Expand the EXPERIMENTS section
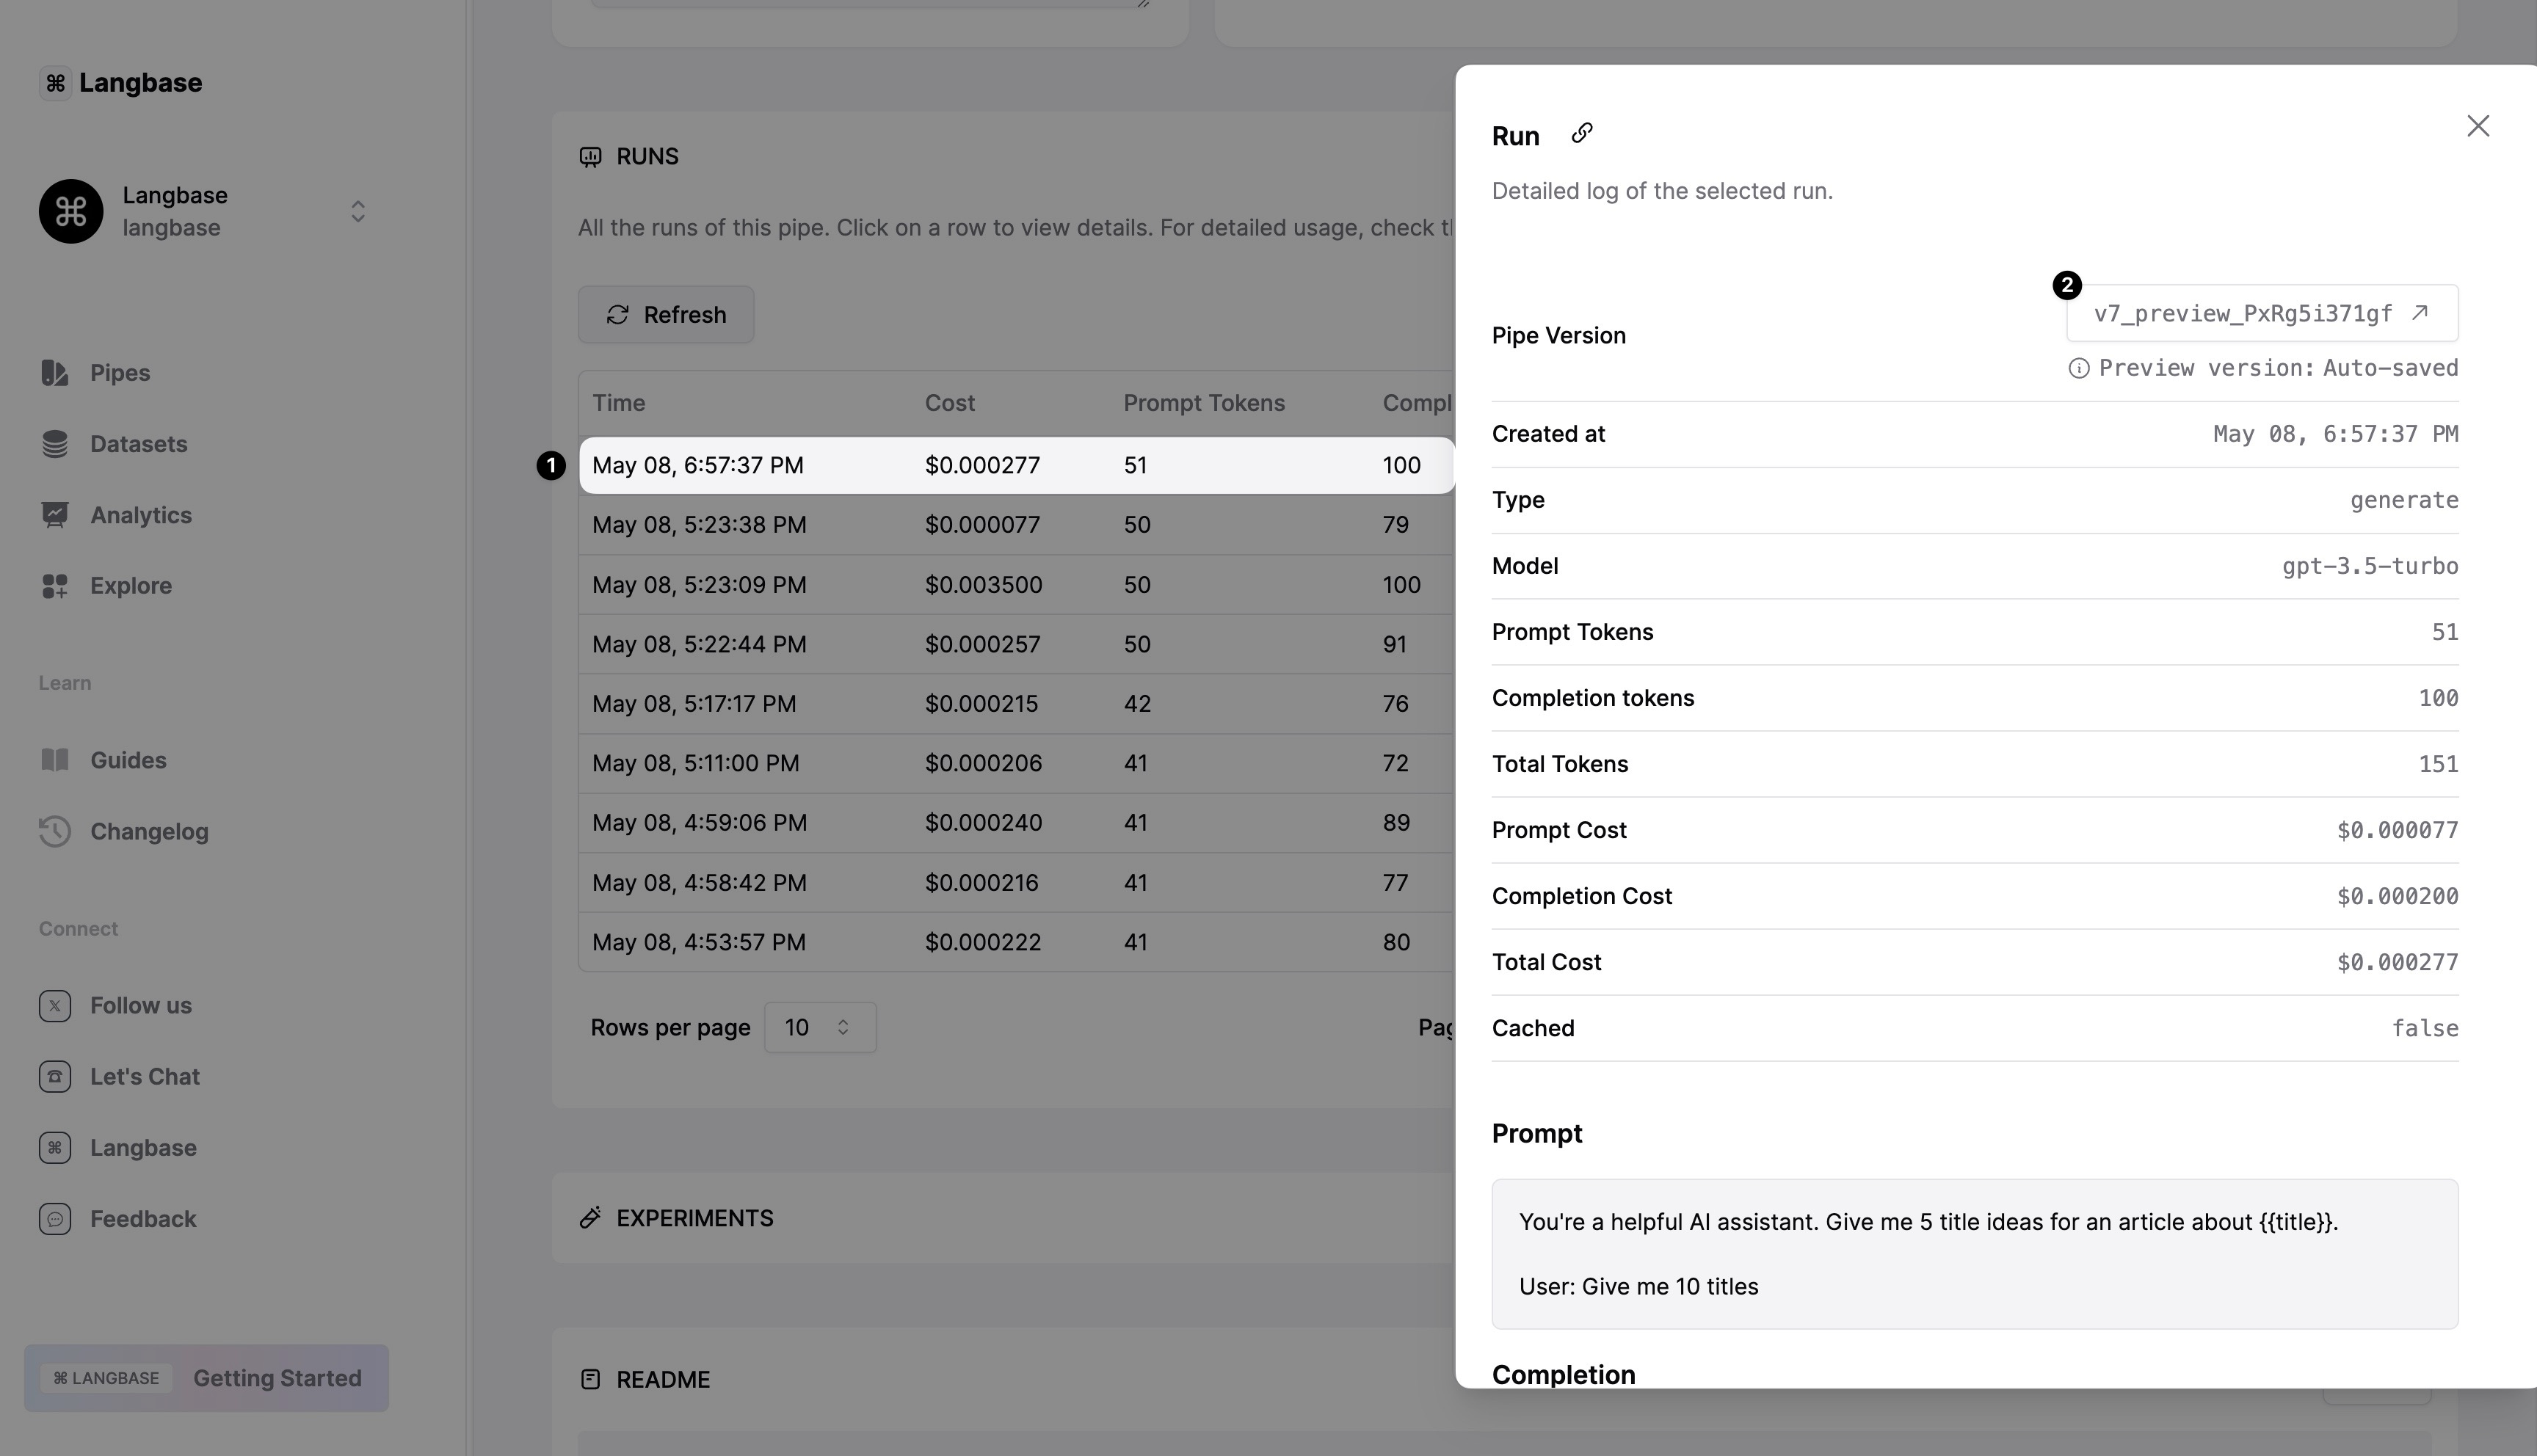 click(694, 1218)
